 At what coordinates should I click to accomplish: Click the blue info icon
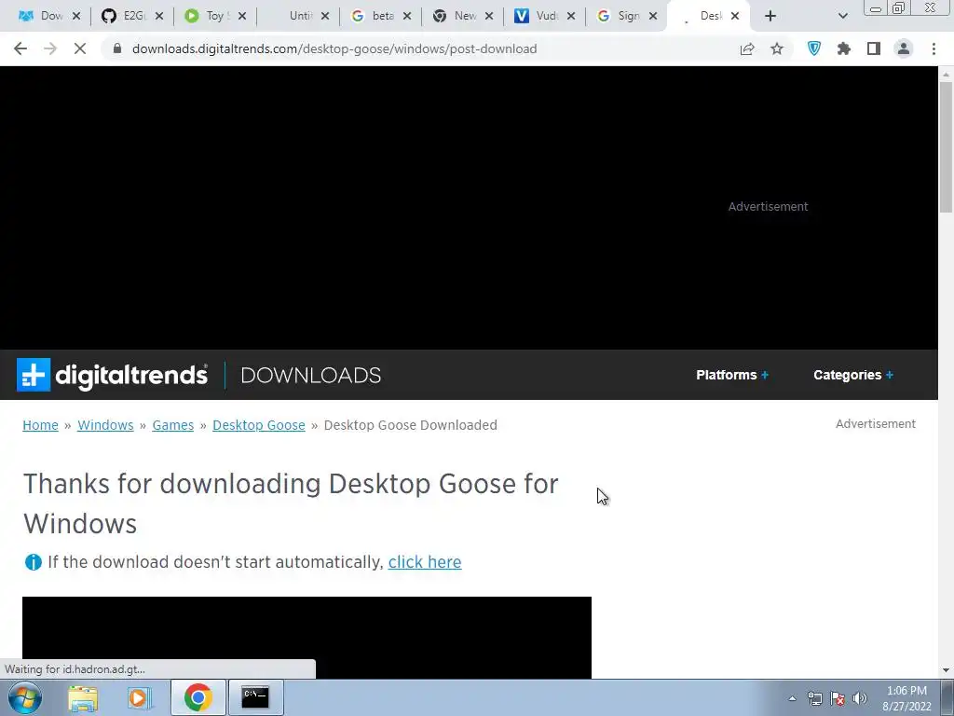coord(34,562)
